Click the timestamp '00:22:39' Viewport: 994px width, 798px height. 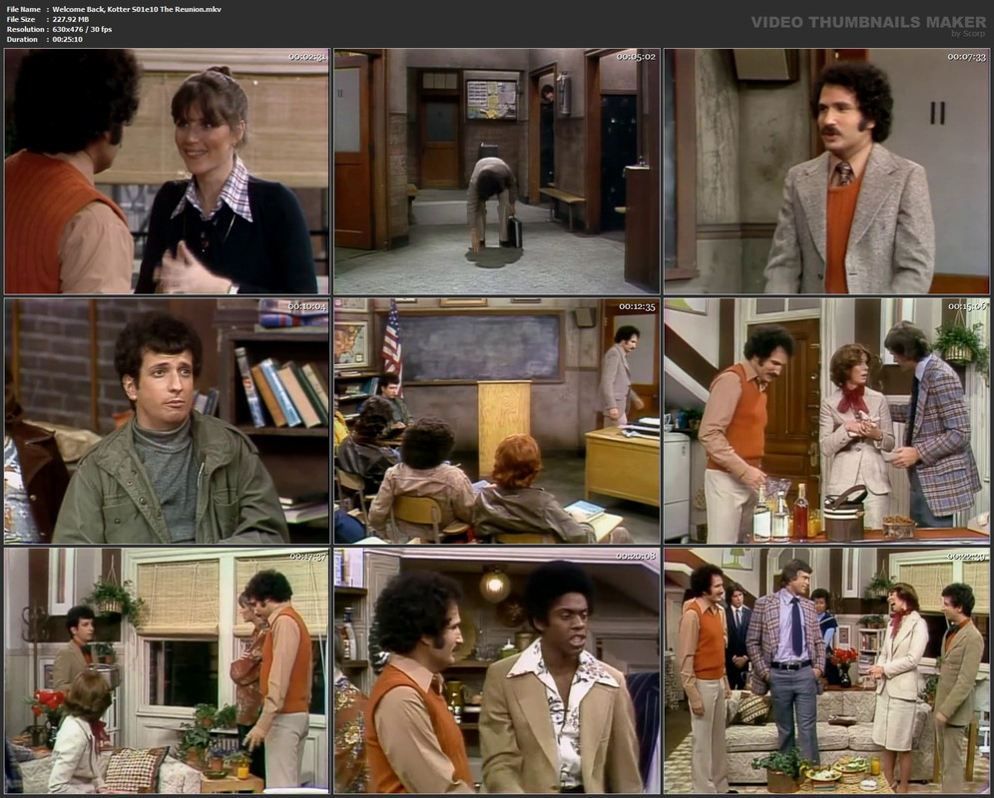(x=967, y=556)
